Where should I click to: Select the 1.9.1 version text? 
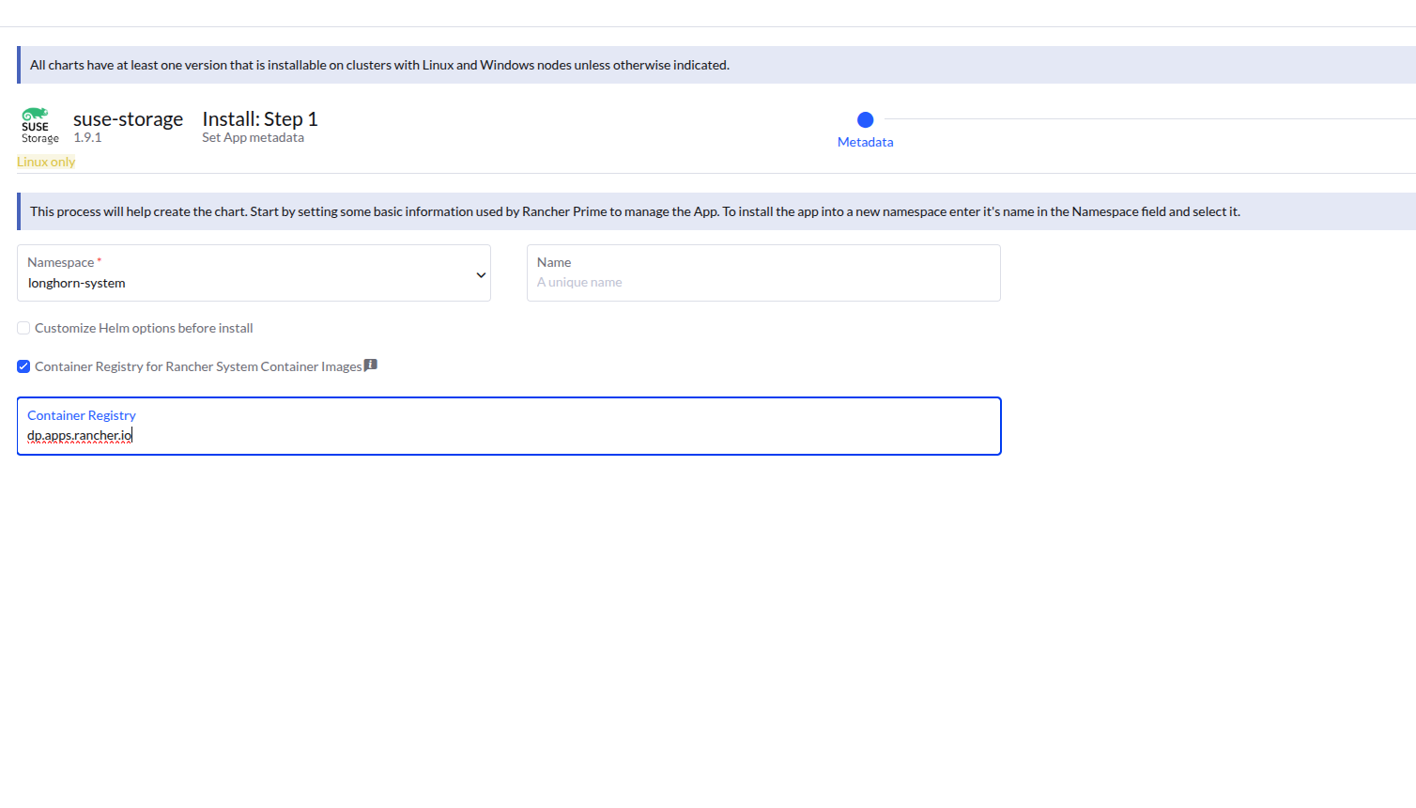87,137
